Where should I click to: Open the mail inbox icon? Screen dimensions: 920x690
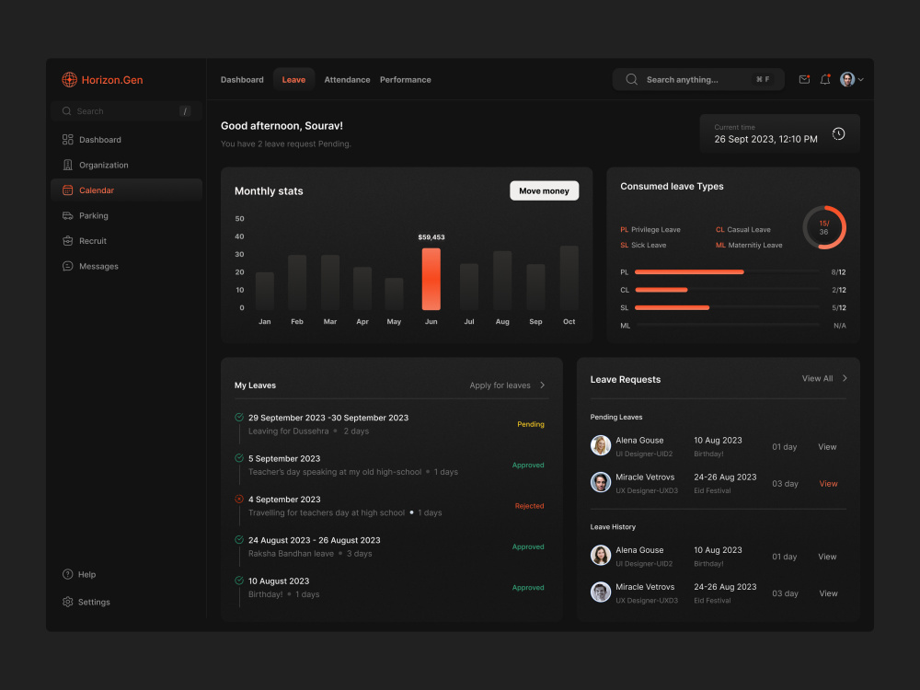tap(804, 79)
